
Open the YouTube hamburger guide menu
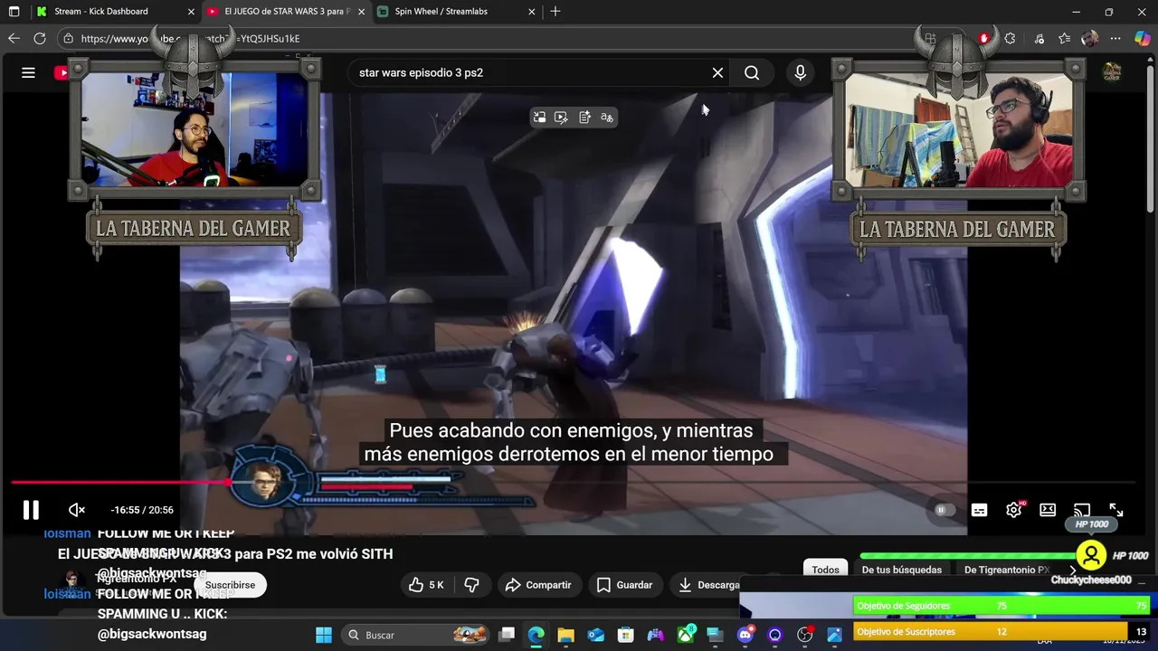[28, 72]
